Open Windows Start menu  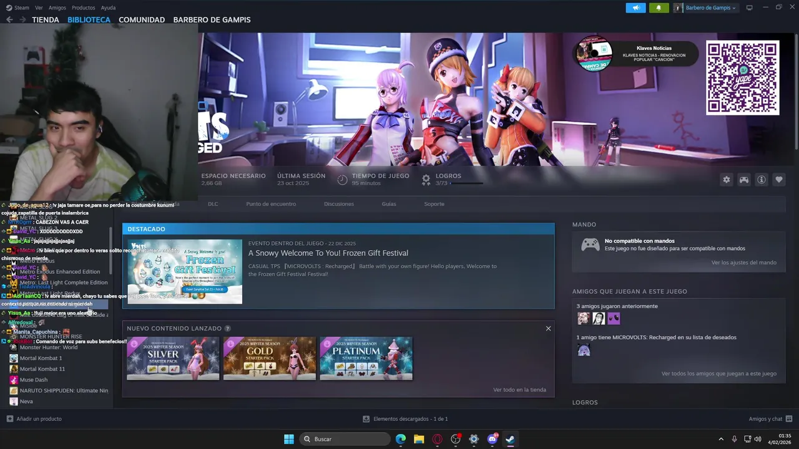click(x=289, y=439)
